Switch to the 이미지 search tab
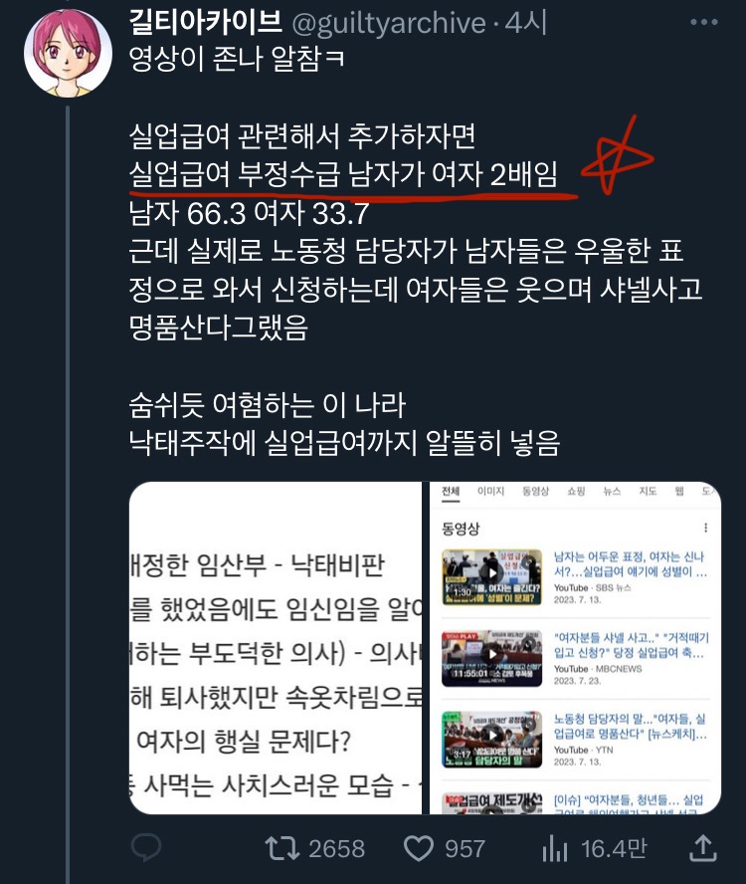This screenshot has width=746, height=884. (x=490, y=491)
